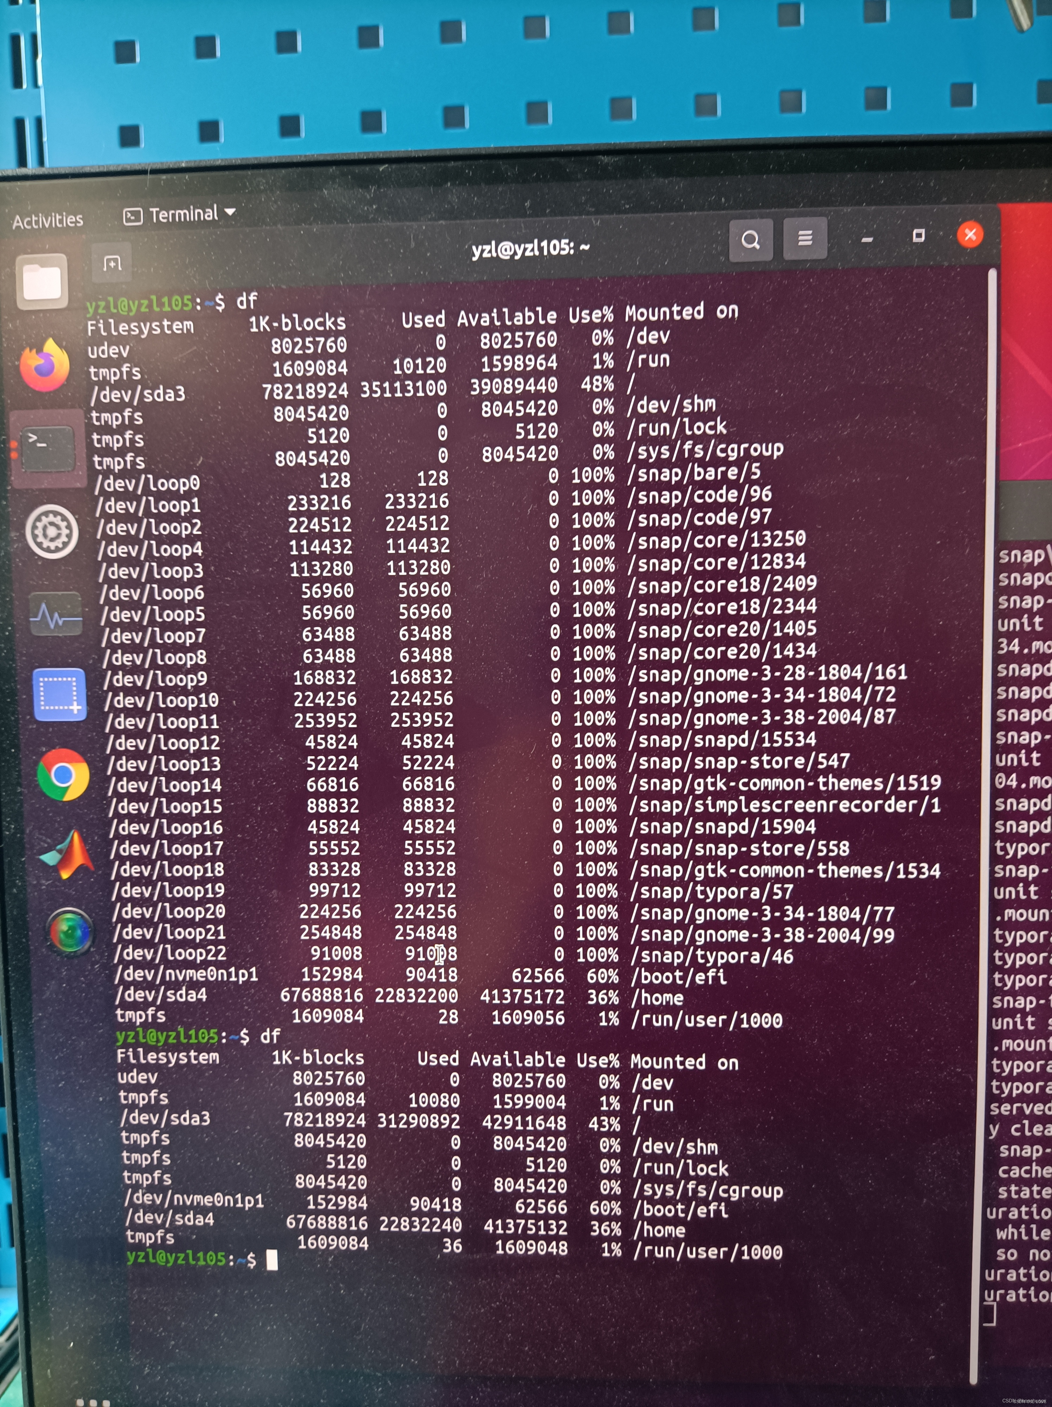The image size is (1052, 1407).
Task: Launch MATLAB from the dock
Action: (x=68, y=854)
